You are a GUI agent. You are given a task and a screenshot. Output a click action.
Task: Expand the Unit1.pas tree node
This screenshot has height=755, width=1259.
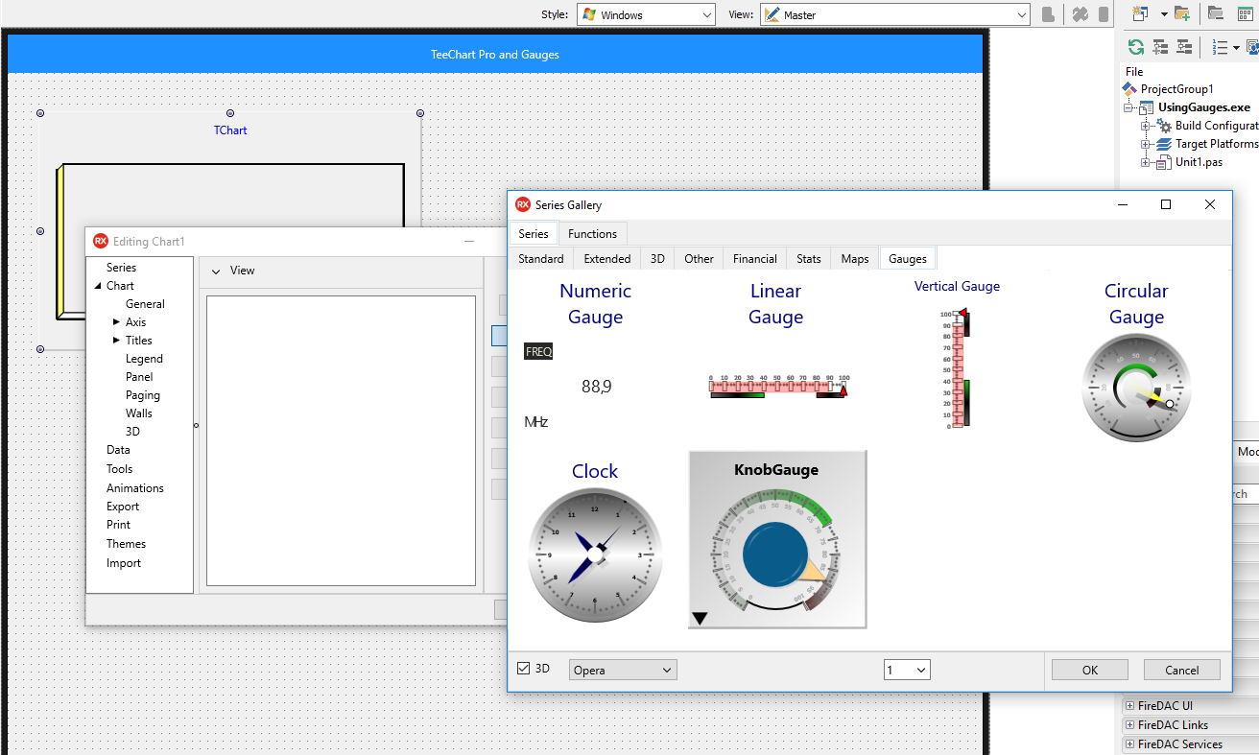(1145, 162)
